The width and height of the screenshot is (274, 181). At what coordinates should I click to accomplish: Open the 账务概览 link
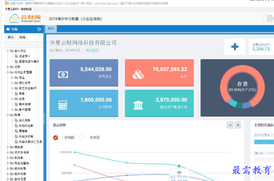click(x=92, y=51)
